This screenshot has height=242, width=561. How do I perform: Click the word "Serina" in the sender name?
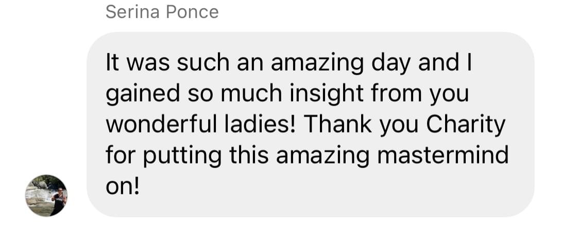(x=132, y=11)
